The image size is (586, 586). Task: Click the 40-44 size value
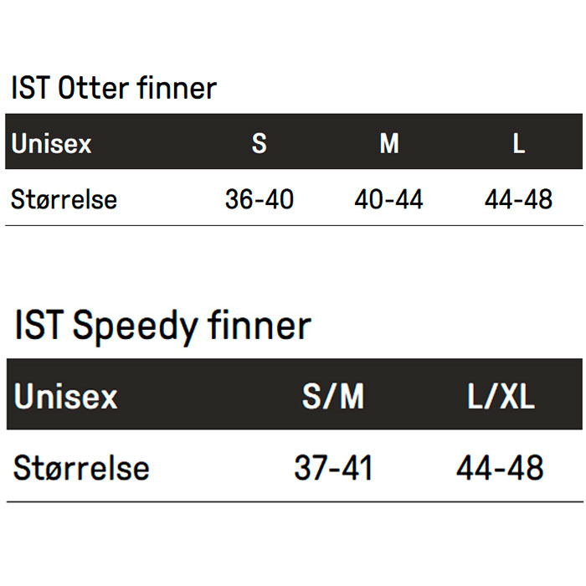click(389, 199)
